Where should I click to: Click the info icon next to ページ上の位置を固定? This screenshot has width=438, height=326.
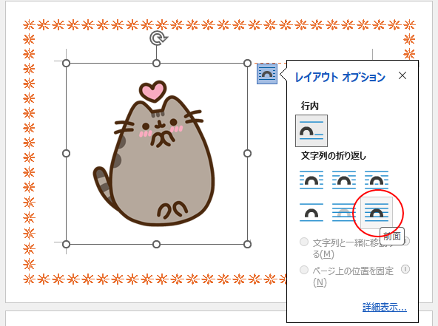405,269
